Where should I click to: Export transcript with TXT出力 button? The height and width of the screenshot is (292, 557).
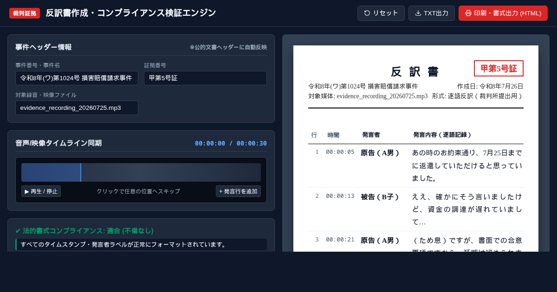432,13
